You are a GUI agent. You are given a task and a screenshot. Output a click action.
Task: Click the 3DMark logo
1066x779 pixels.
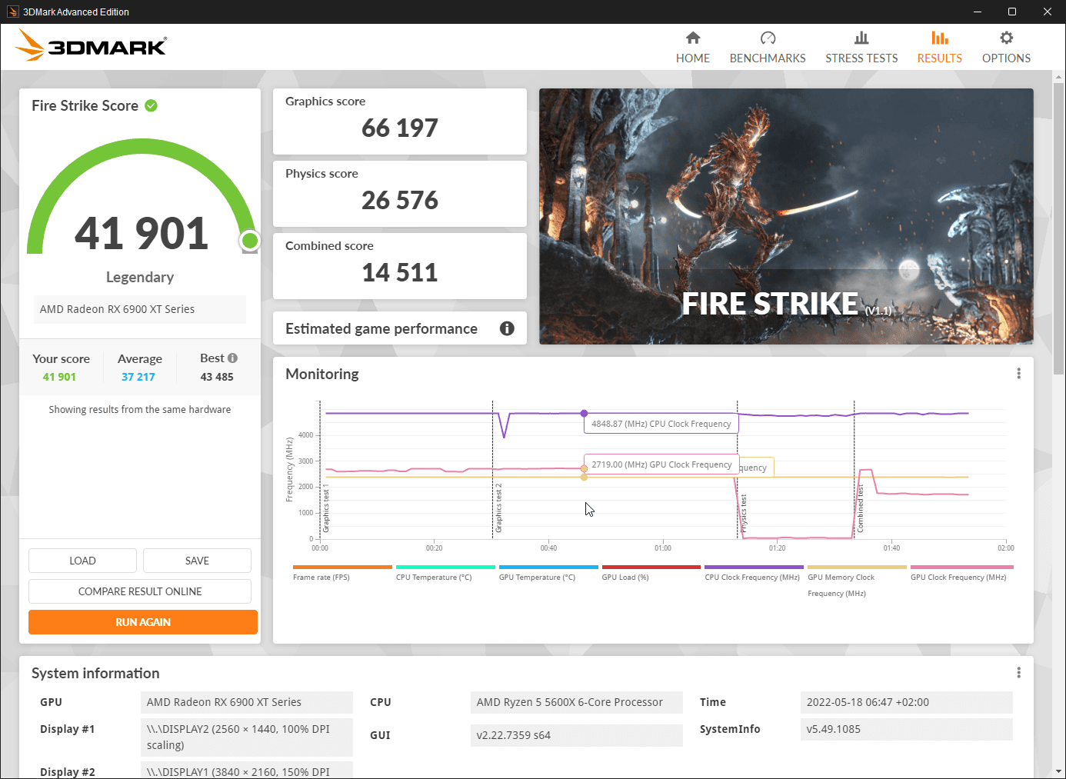[91, 45]
